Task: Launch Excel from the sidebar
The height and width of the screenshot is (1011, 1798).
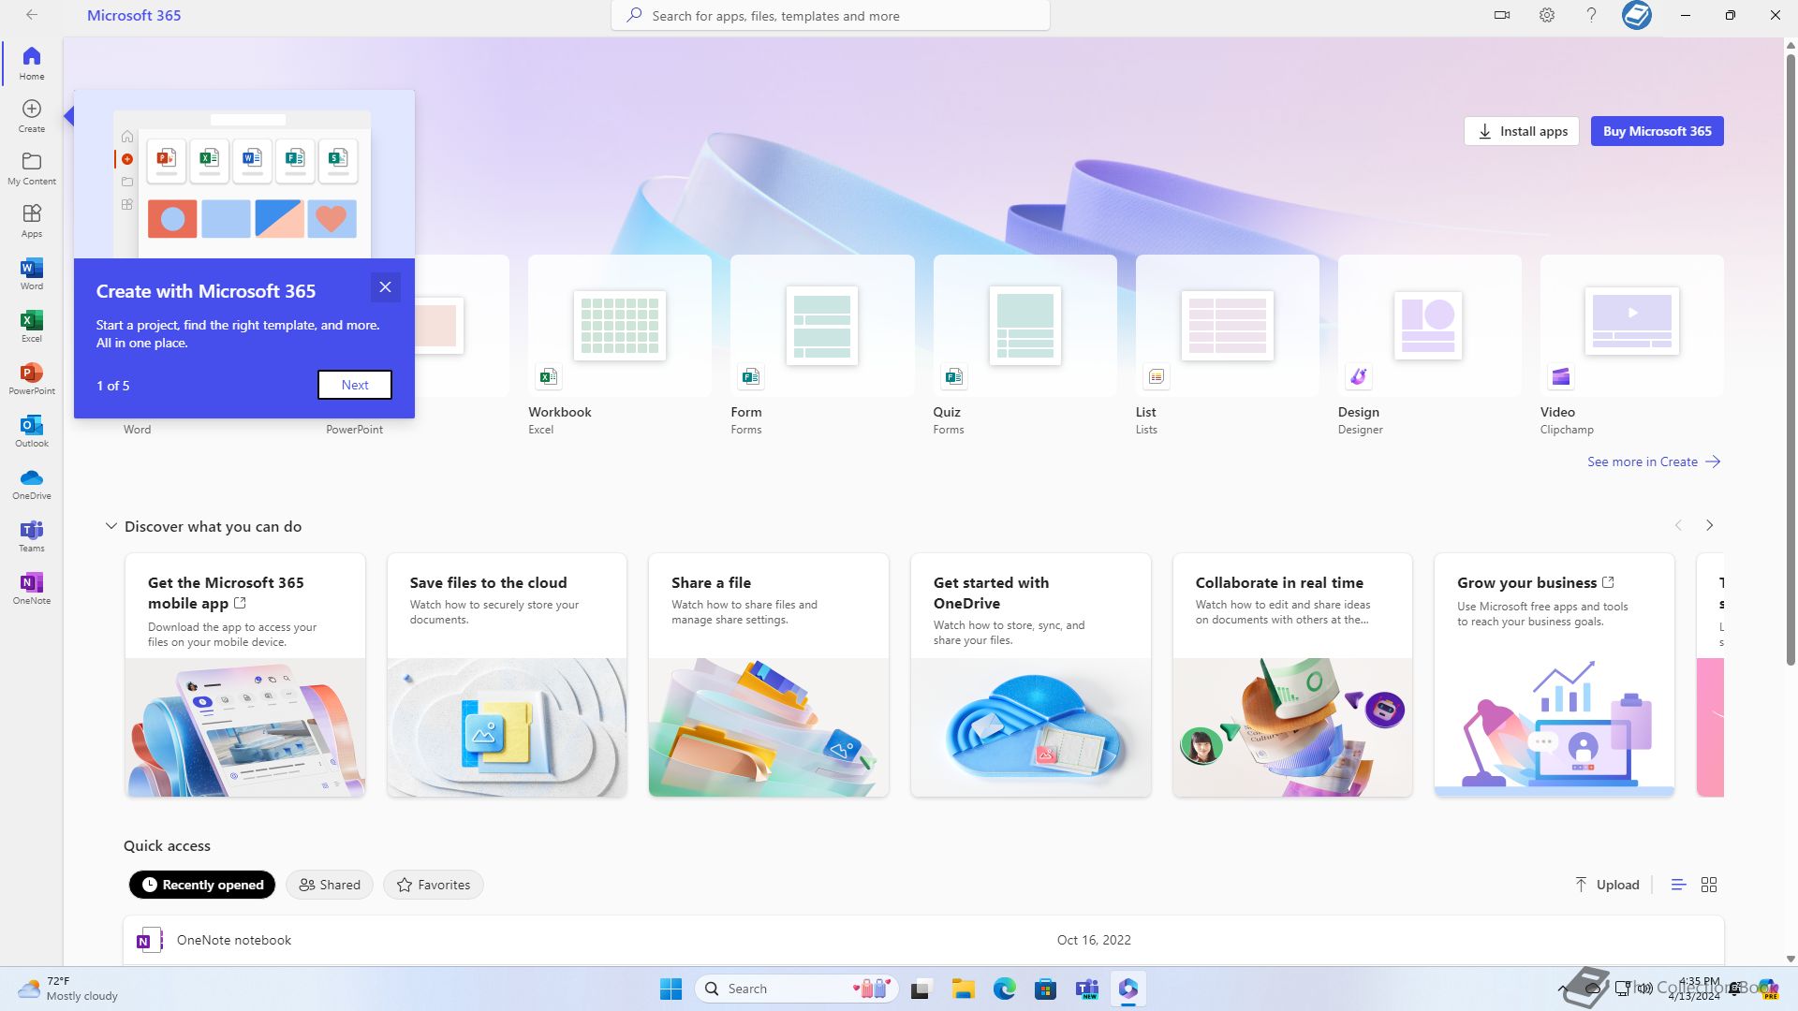Action: click(32, 326)
